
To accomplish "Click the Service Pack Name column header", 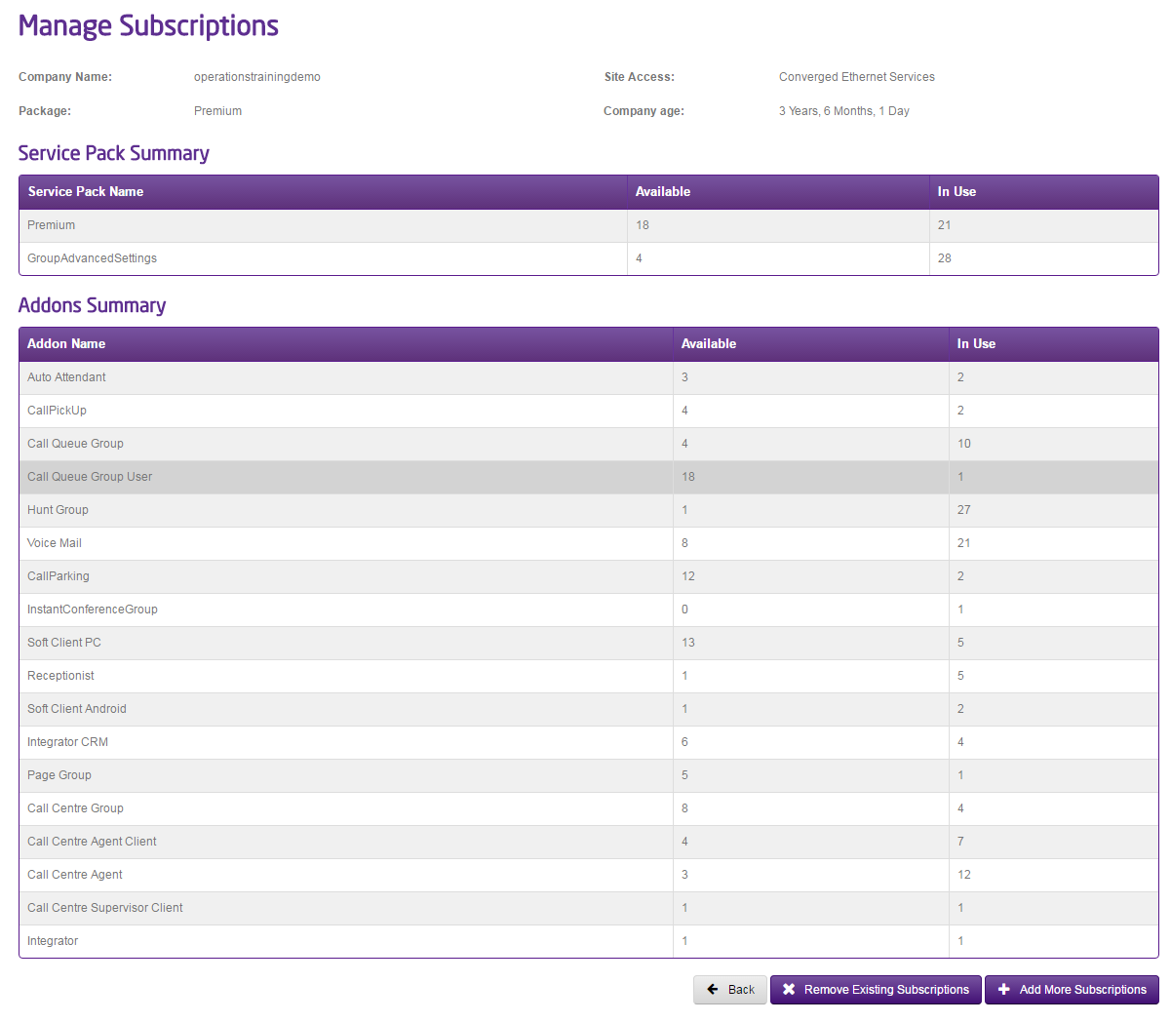I will coord(86,191).
